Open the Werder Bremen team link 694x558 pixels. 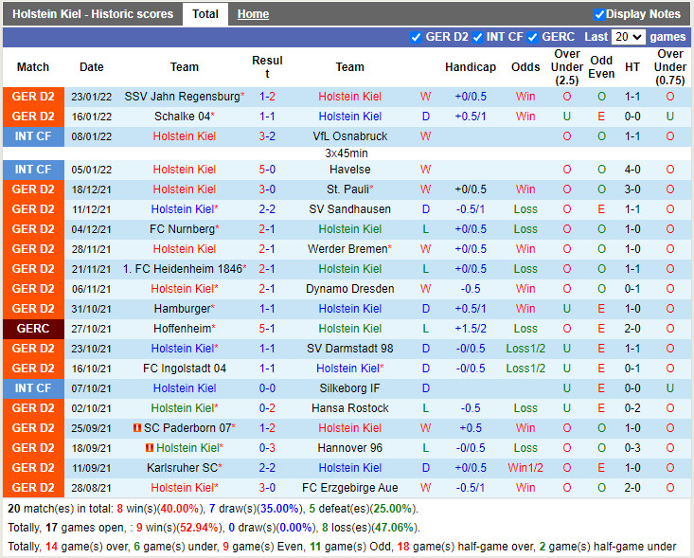coord(347,249)
